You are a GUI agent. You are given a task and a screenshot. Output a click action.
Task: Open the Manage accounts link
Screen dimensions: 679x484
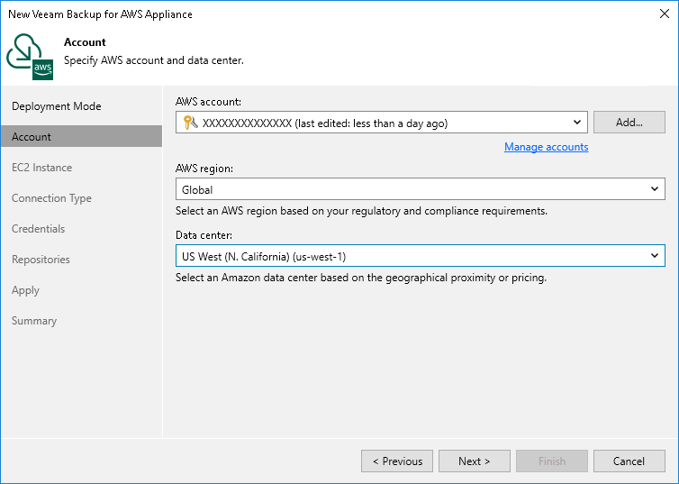(x=546, y=147)
